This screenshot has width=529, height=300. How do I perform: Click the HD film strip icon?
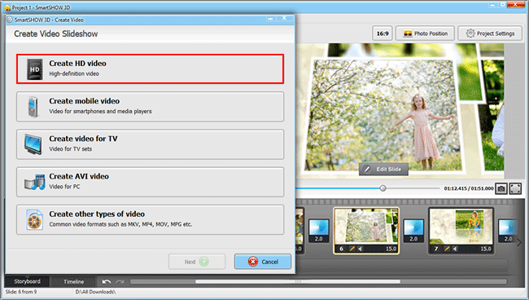35,69
